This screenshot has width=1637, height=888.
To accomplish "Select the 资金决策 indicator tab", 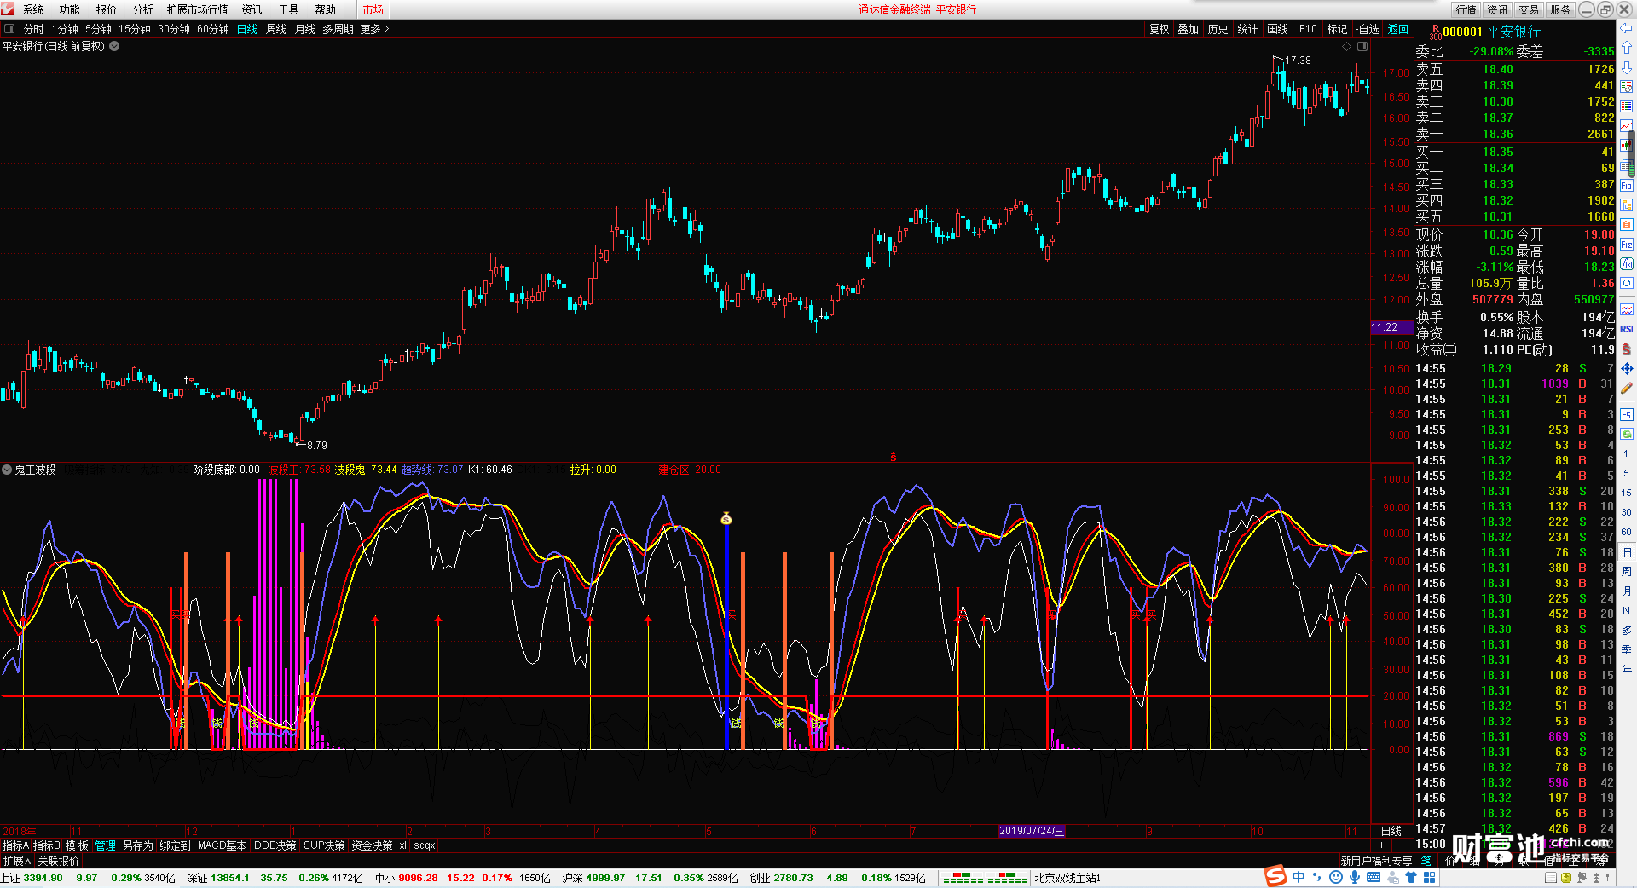I will pos(372,845).
